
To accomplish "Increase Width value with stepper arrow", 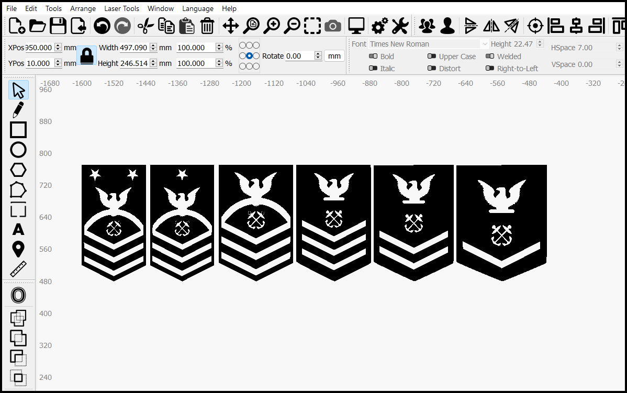I will [x=153, y=45].
